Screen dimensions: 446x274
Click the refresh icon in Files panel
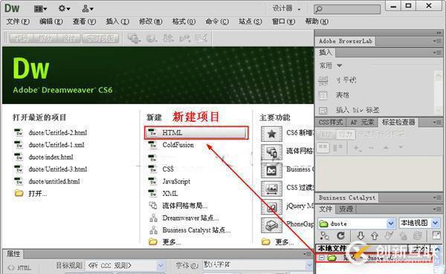pyautogui.click(x=340, y=235)
